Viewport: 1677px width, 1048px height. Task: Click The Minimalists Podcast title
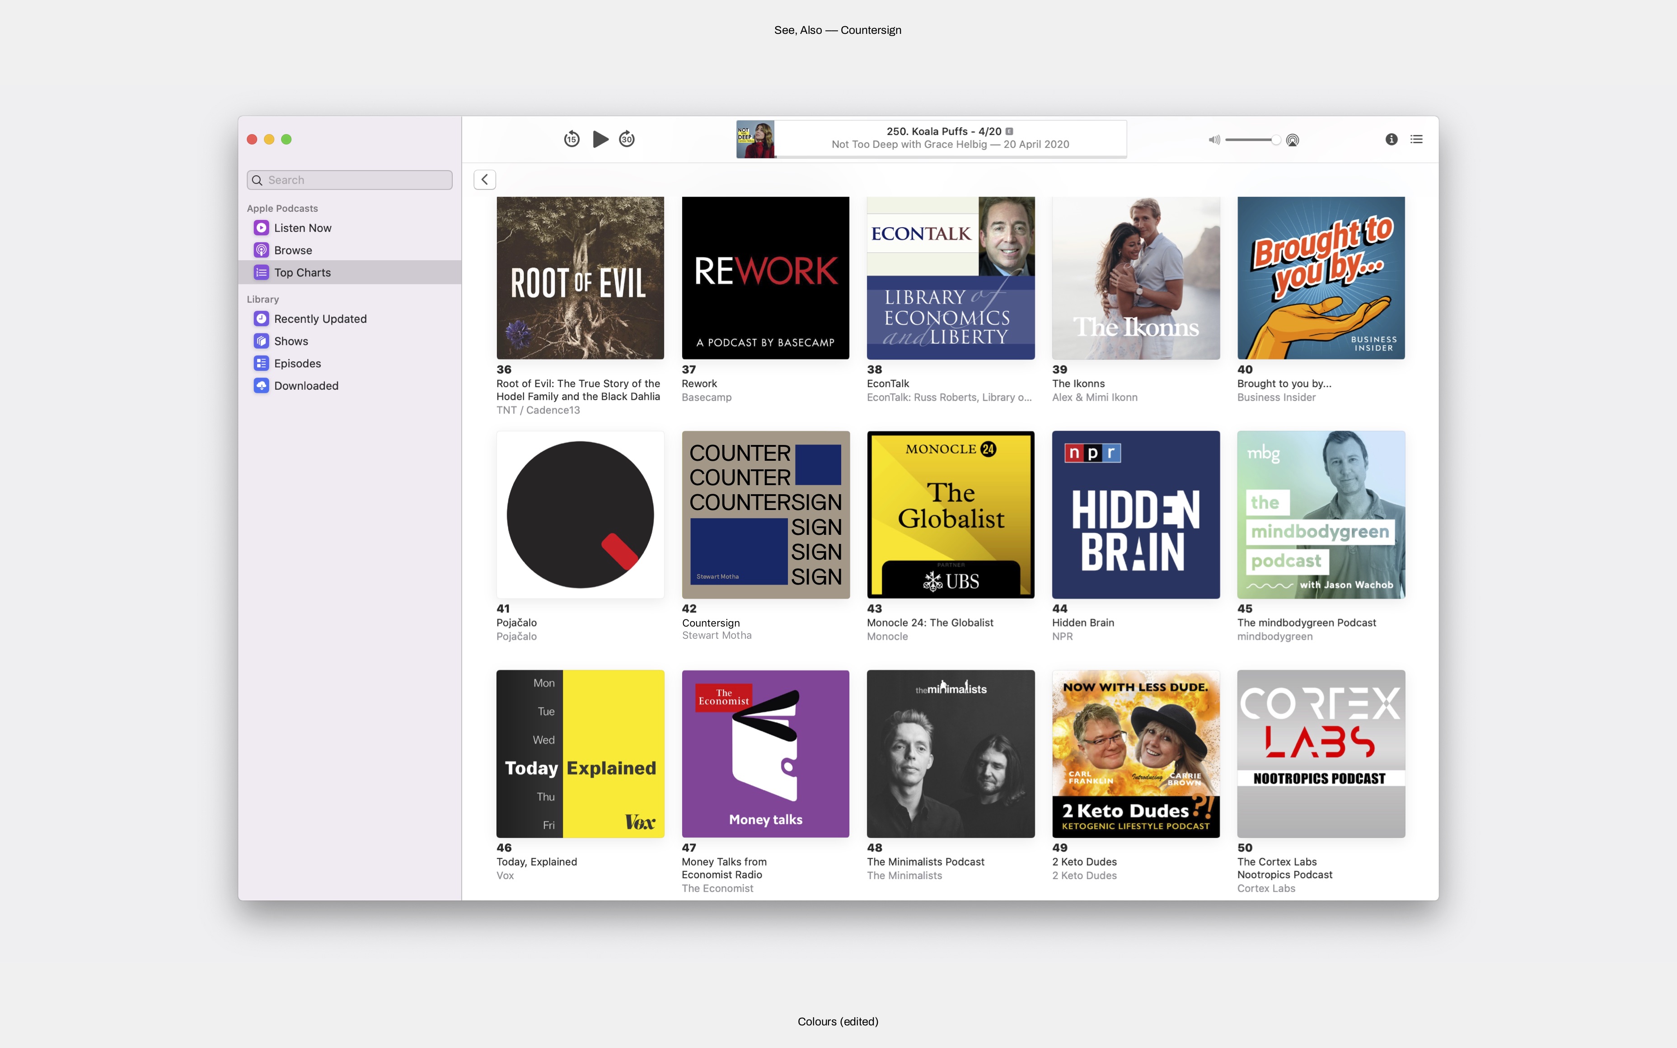click(925, 861)
